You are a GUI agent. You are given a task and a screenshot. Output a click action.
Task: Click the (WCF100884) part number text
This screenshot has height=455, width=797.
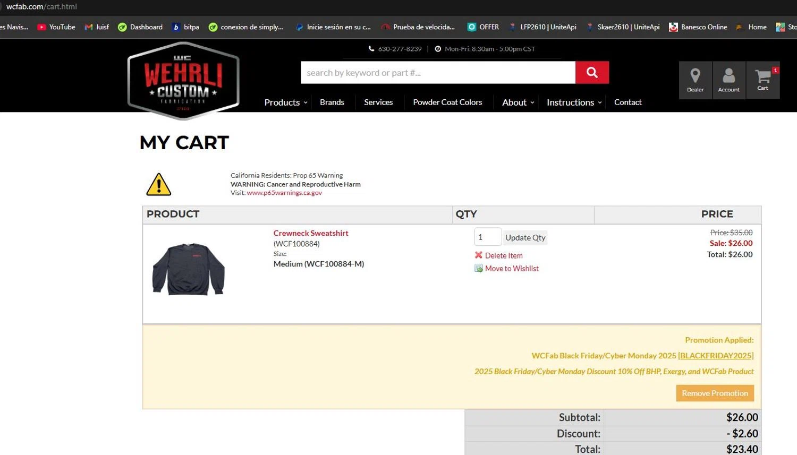point(296,244)
